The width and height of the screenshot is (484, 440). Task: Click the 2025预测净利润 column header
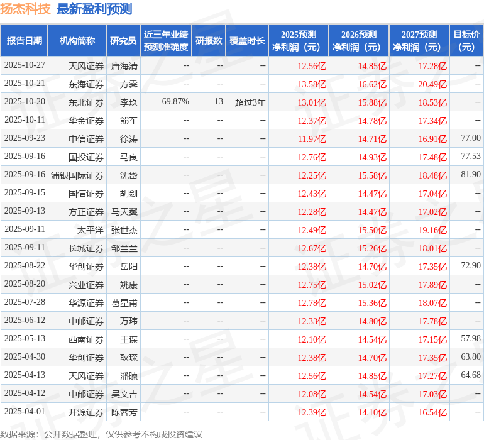click(299, 41)
